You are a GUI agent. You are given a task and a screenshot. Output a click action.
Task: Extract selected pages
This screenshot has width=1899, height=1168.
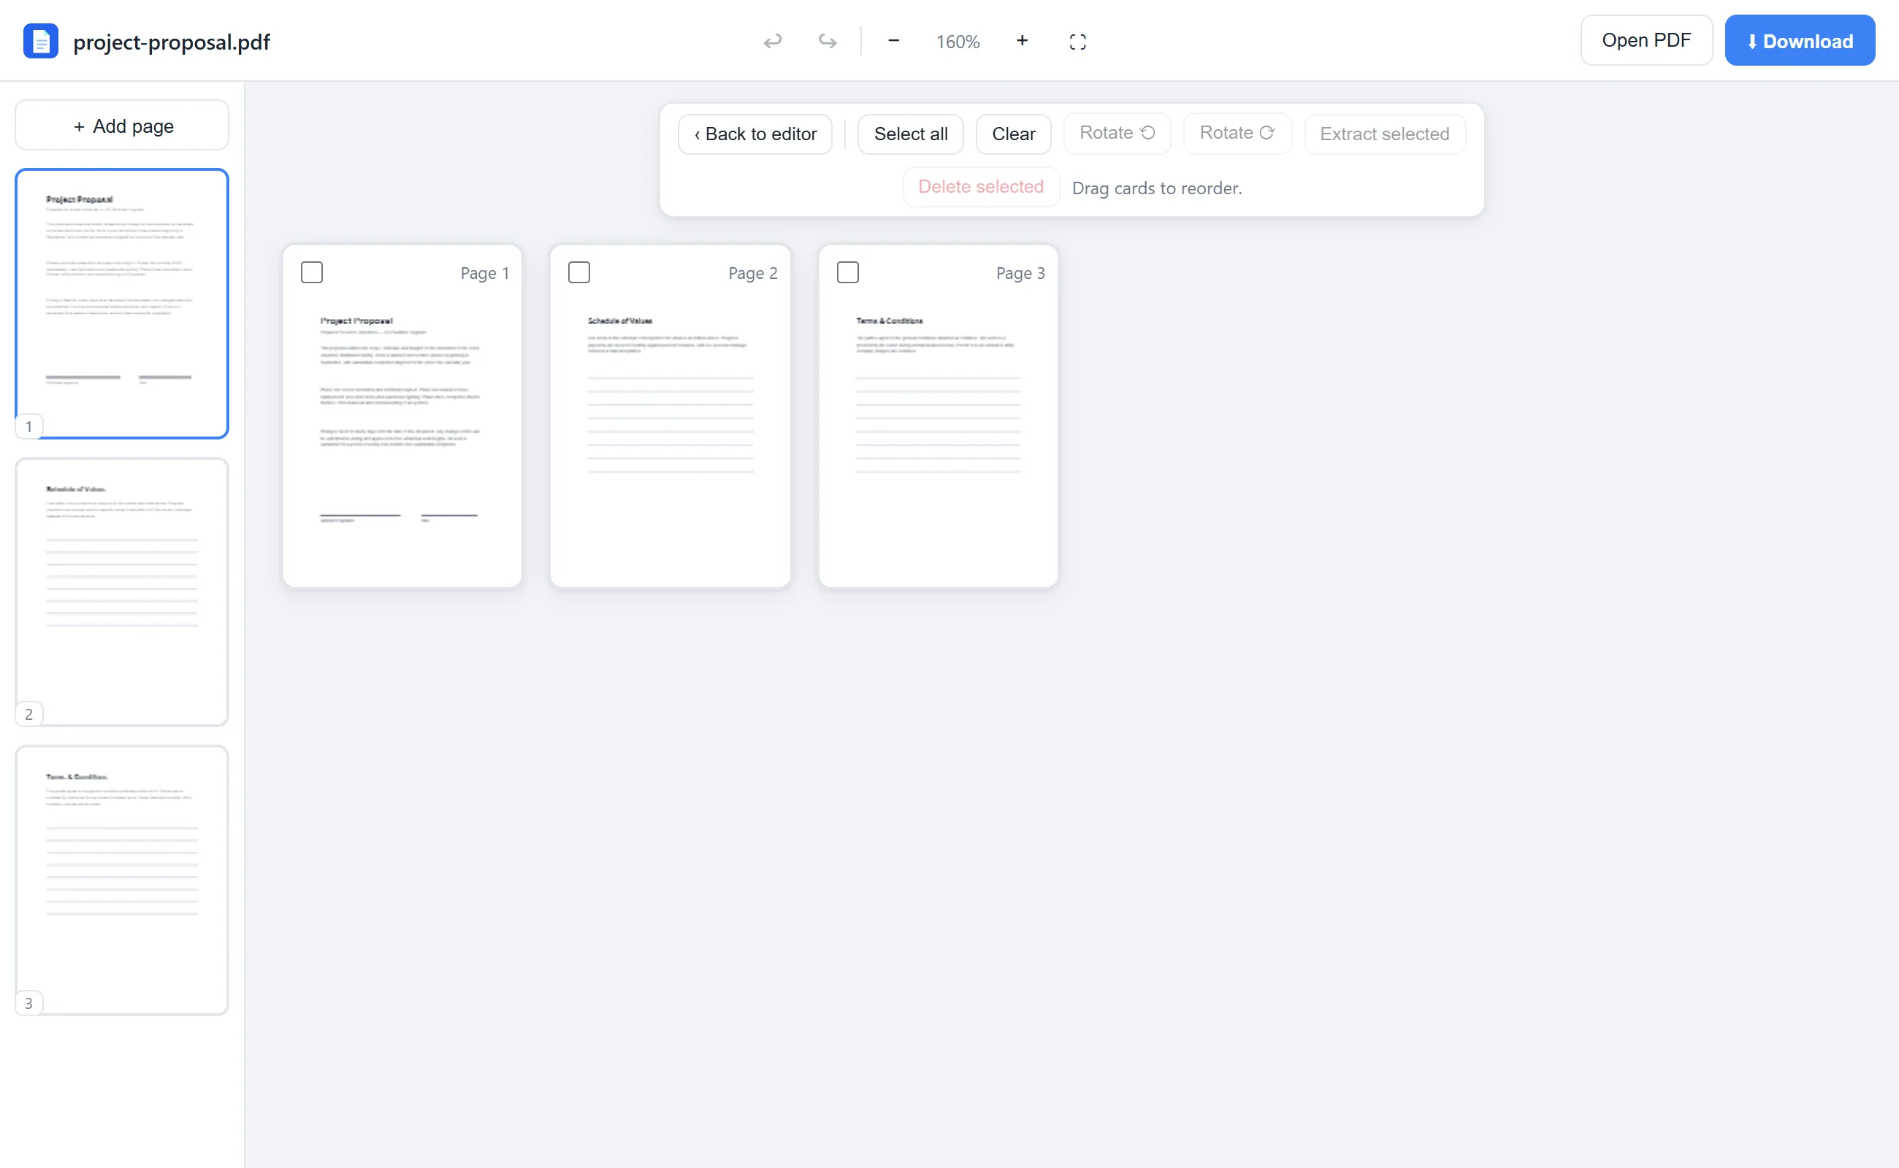1384,134
